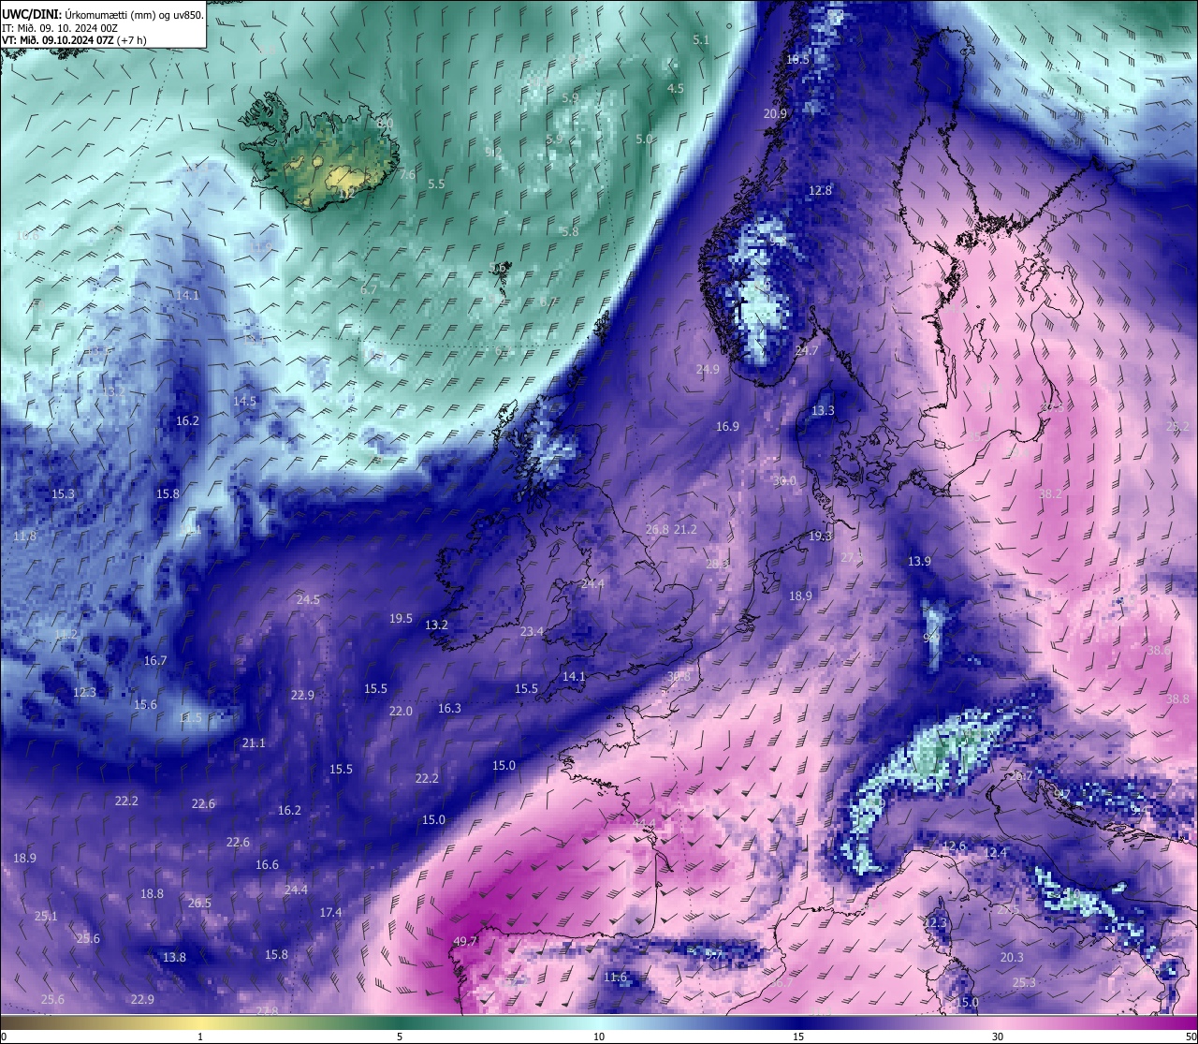Image resolution: width=1198 pixels, height=1044 pixels.
Task: Click the 20.3 value over the Tyrrhenian Sea
Action: click(x=1012, y=957)
